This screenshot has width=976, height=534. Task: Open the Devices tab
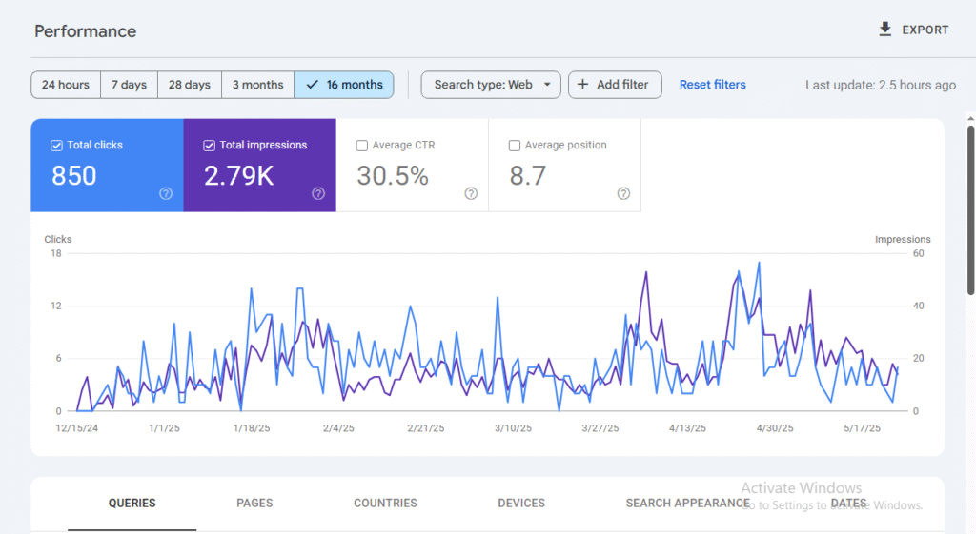click(x=521, y=503)
